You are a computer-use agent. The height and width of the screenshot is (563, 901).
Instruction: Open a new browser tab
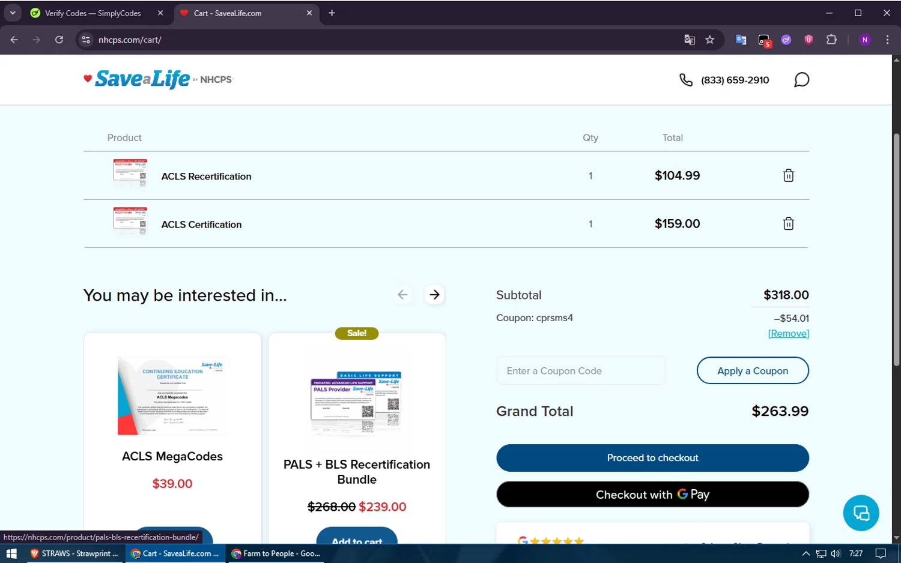(332, 13)
